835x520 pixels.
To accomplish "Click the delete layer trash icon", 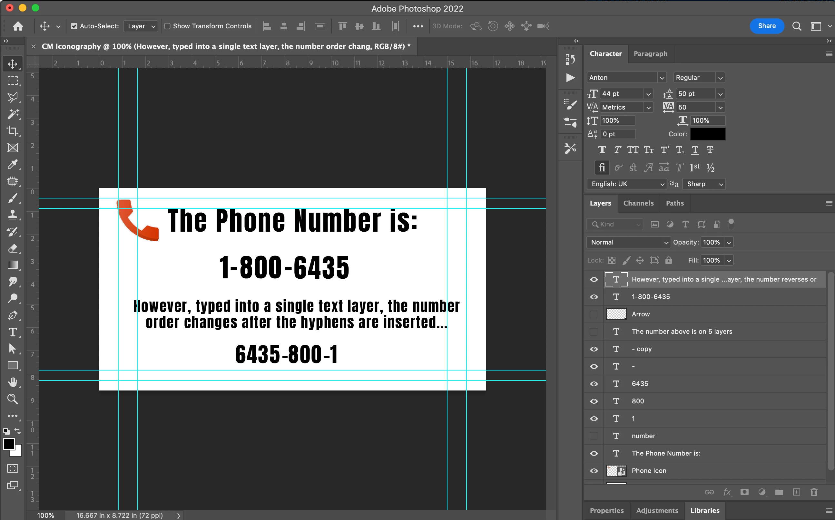I will coord(814,492).
